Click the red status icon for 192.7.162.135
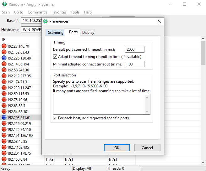 pos(4,147)
